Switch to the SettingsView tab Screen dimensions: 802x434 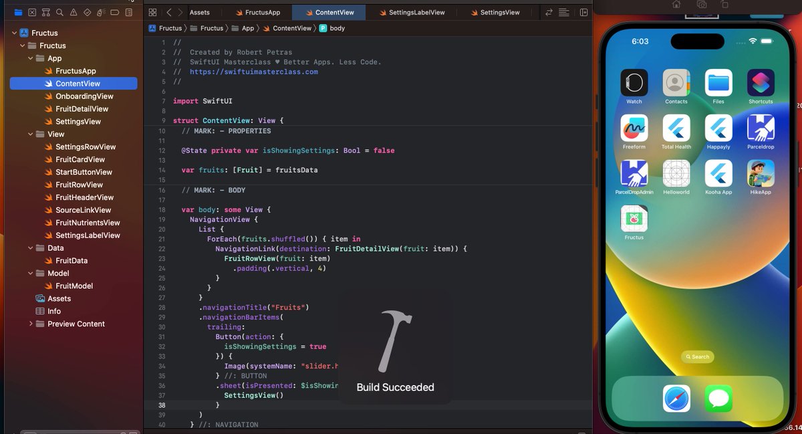point(495,12)
